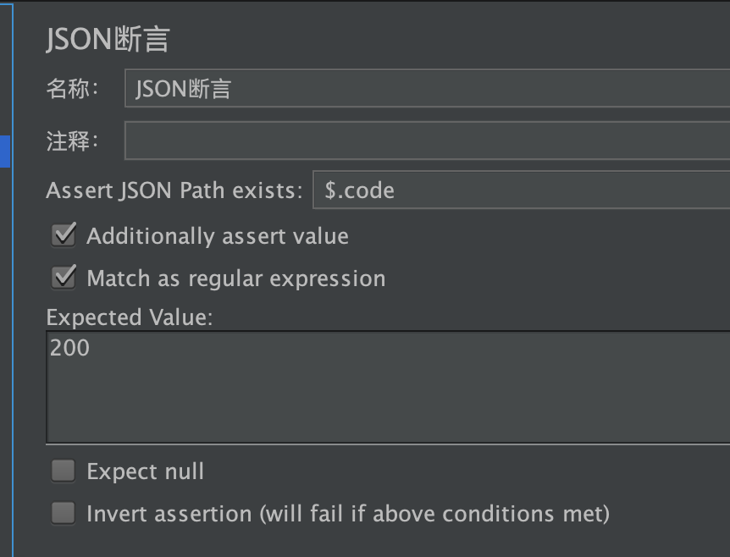Click the Assert JSON Path exists field

click(522, 190)
